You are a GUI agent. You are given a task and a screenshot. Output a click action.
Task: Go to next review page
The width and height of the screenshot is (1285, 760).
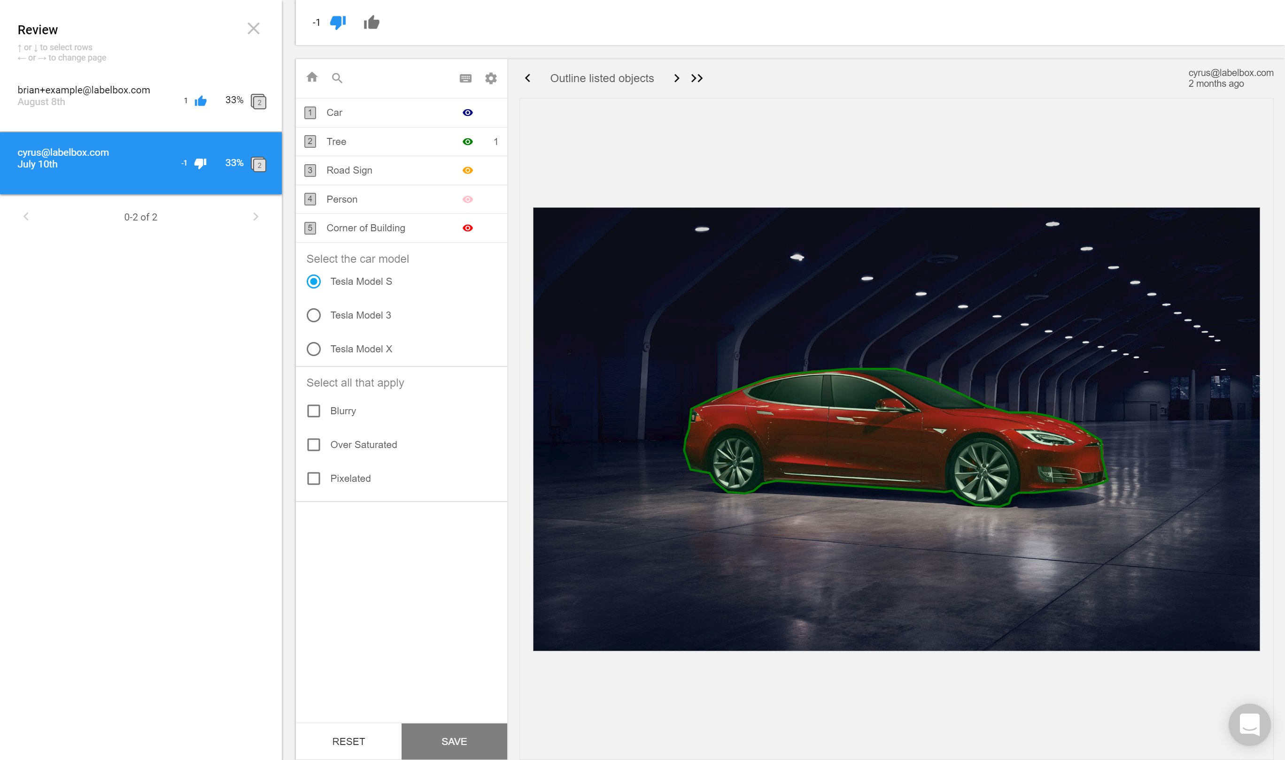coord(256,217)
